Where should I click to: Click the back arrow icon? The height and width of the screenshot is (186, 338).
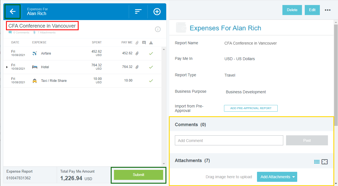(x=13, y=11)
